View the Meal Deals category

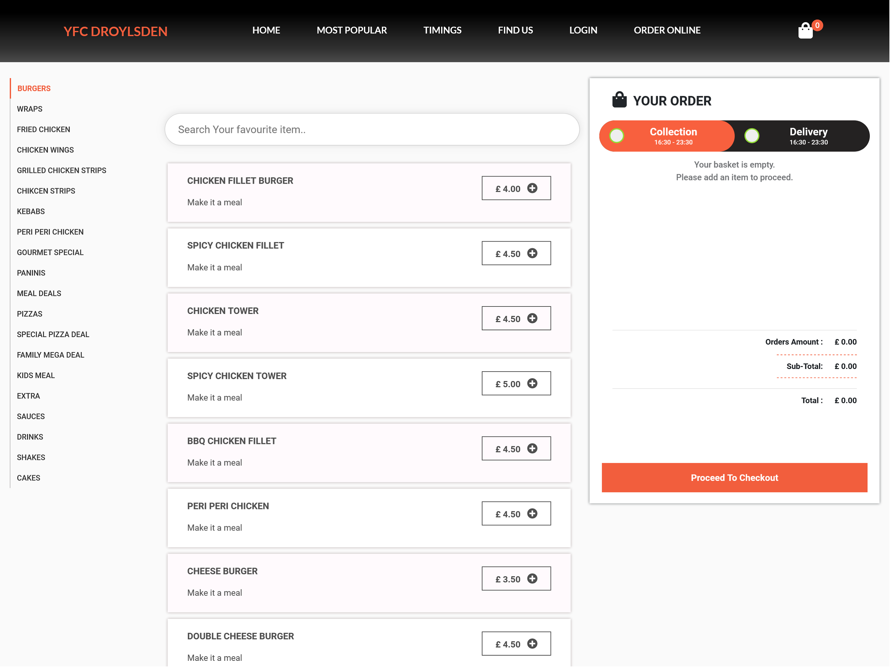pos(39,294)
